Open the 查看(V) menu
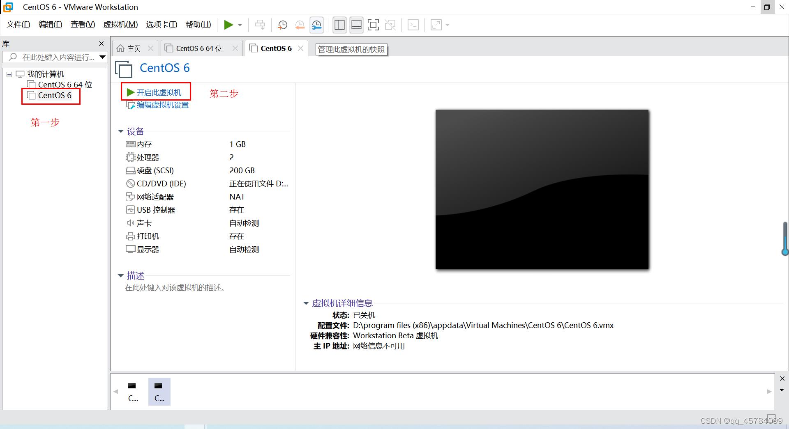This screenshot has width=789, height=429. pyautogui.click(x=83, y=25)
